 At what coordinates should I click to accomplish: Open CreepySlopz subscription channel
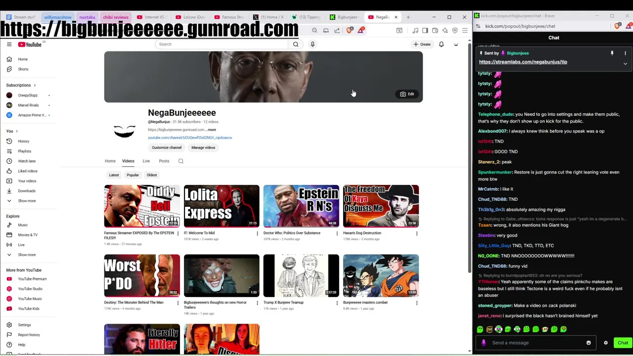pos(28,95)
